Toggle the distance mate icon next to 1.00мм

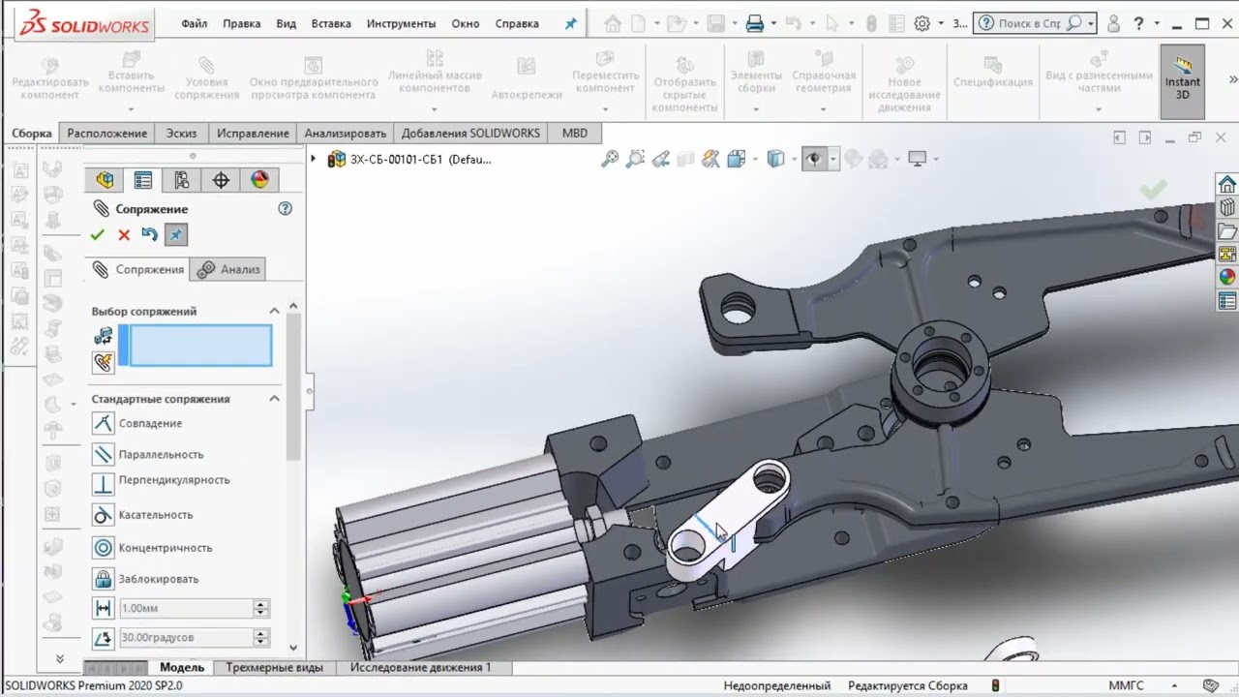(103, 608)
